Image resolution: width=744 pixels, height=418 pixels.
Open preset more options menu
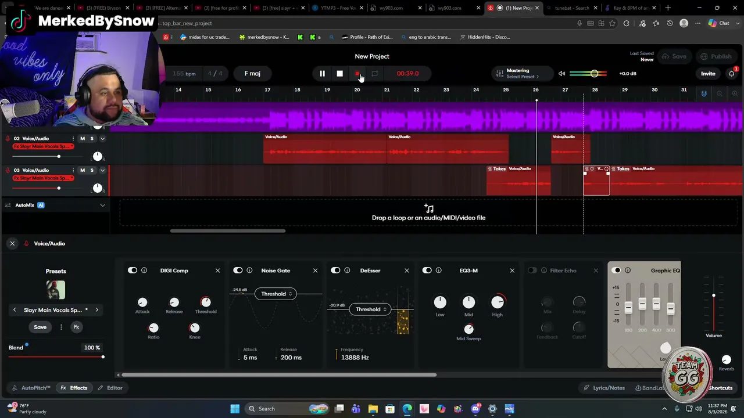[x=61, y=327]
